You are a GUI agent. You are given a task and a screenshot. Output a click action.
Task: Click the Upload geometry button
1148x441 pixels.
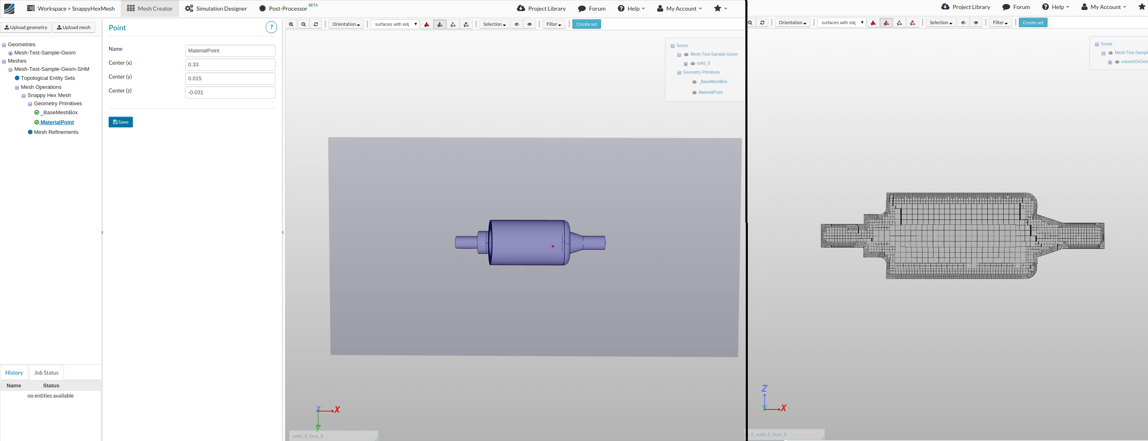26,27
